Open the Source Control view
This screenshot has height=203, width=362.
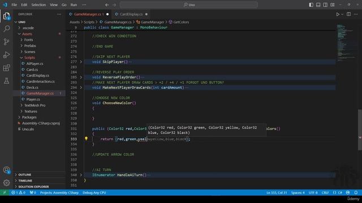point(6,42)
